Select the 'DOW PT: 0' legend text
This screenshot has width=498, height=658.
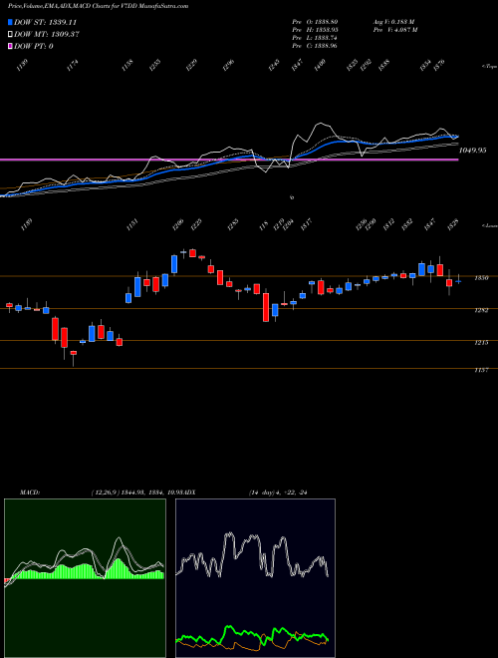tap(34, 46)
